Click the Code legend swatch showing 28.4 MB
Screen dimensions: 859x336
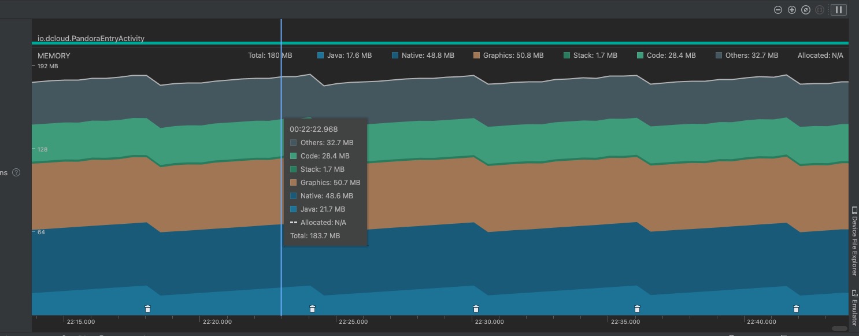click(640, 56)
